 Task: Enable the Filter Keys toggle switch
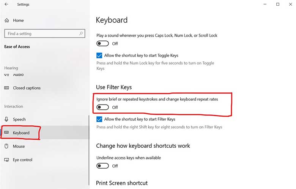click(x=102, y=108)
